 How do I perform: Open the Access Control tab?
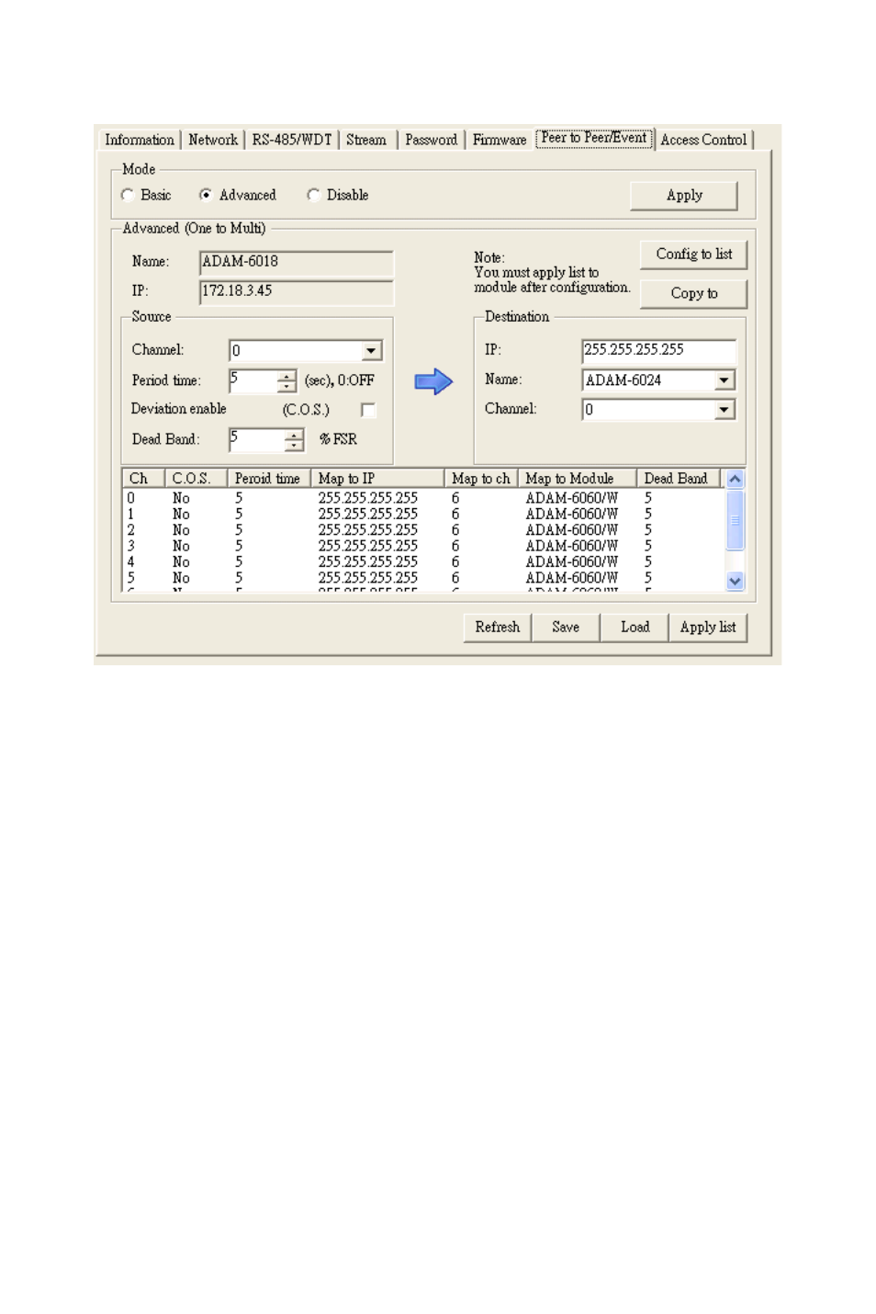tap(704, 140)
